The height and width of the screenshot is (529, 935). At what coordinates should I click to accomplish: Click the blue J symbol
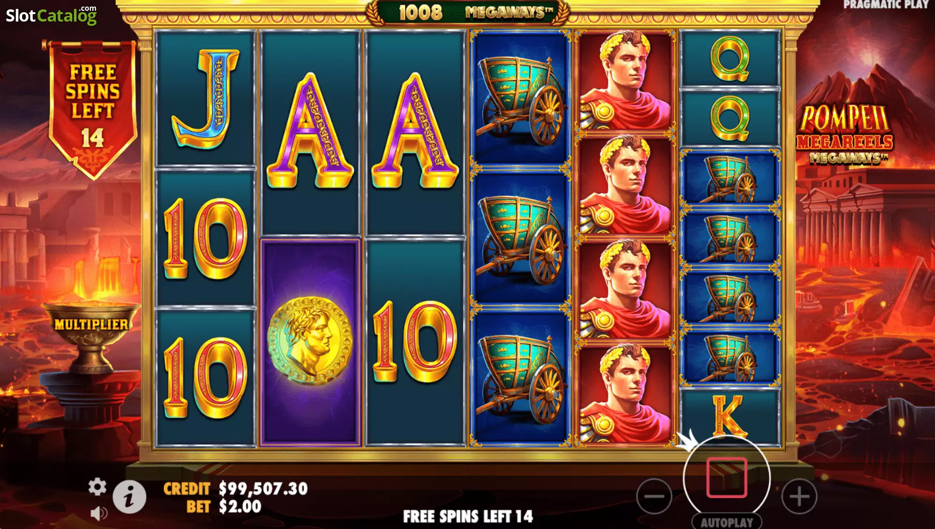(205, 99)
